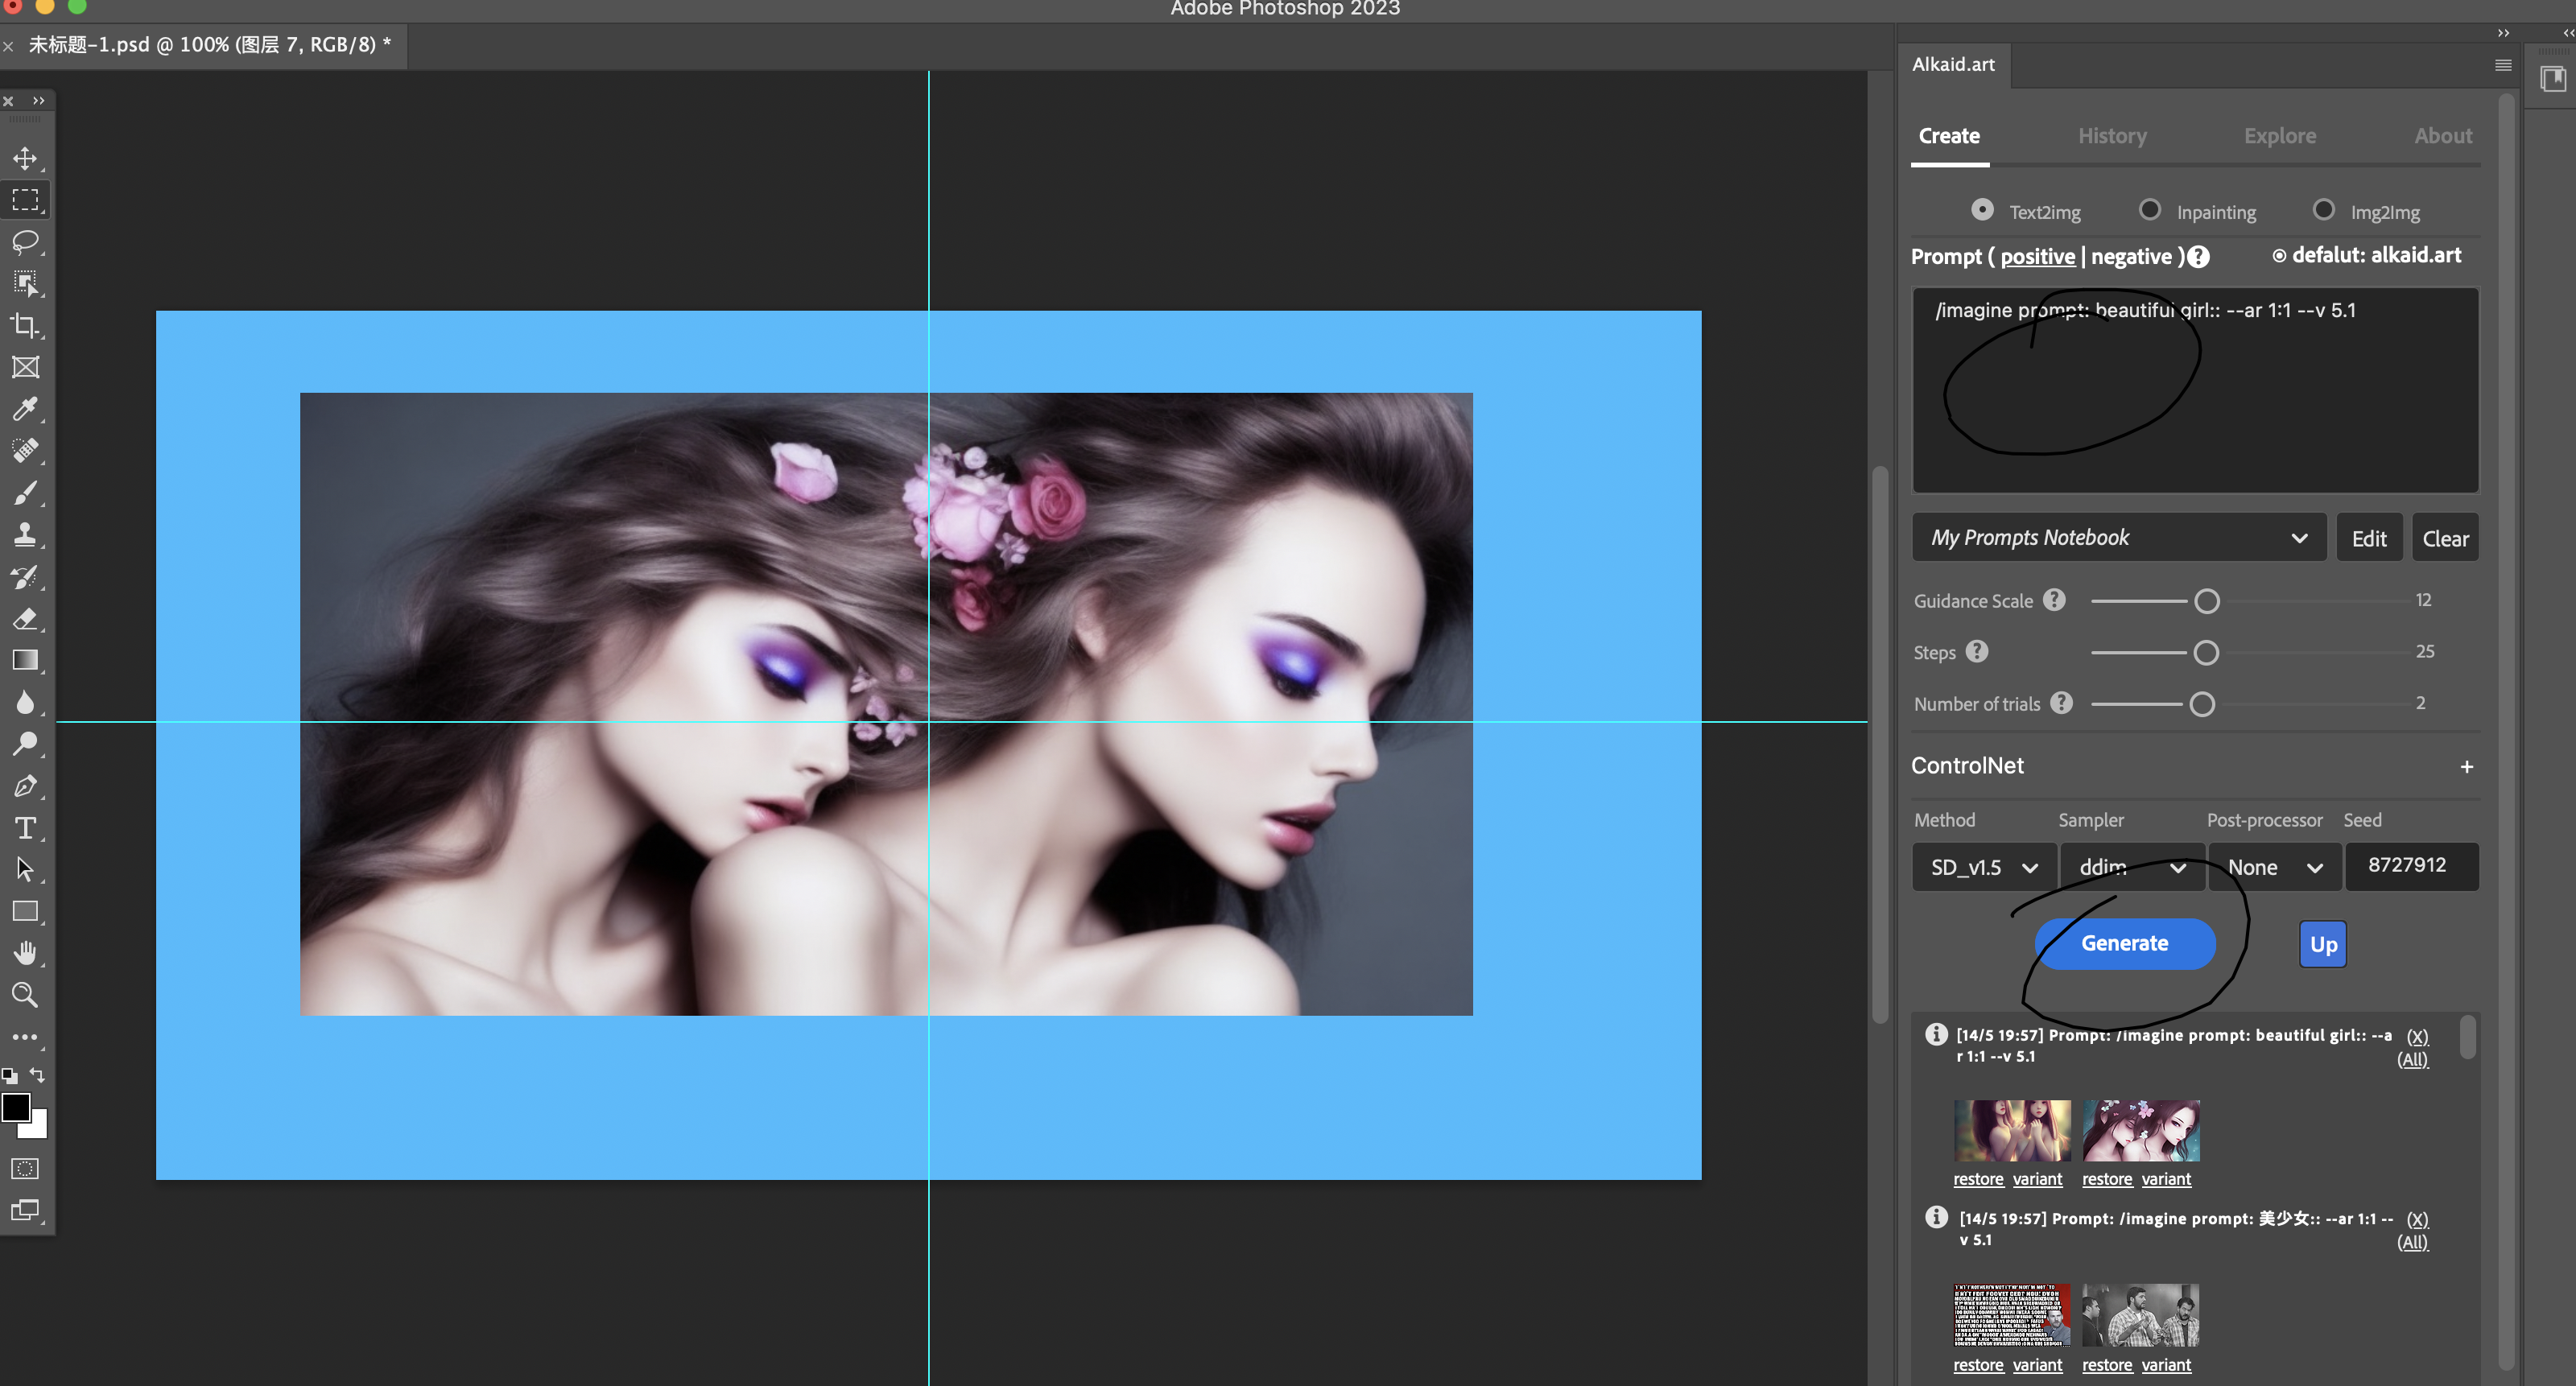Switch to the History tab

(2112, 136)
